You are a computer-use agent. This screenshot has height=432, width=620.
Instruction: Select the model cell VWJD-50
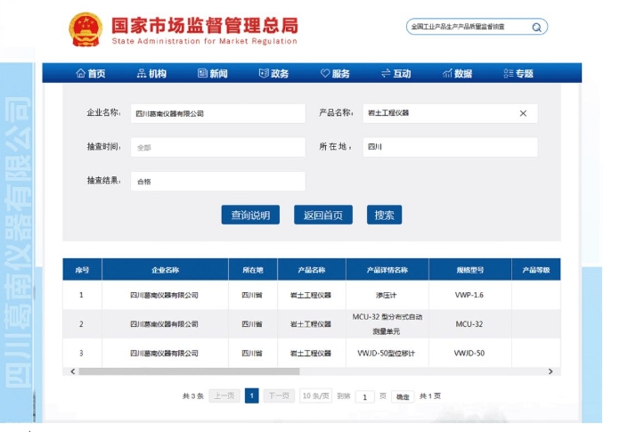469,354
